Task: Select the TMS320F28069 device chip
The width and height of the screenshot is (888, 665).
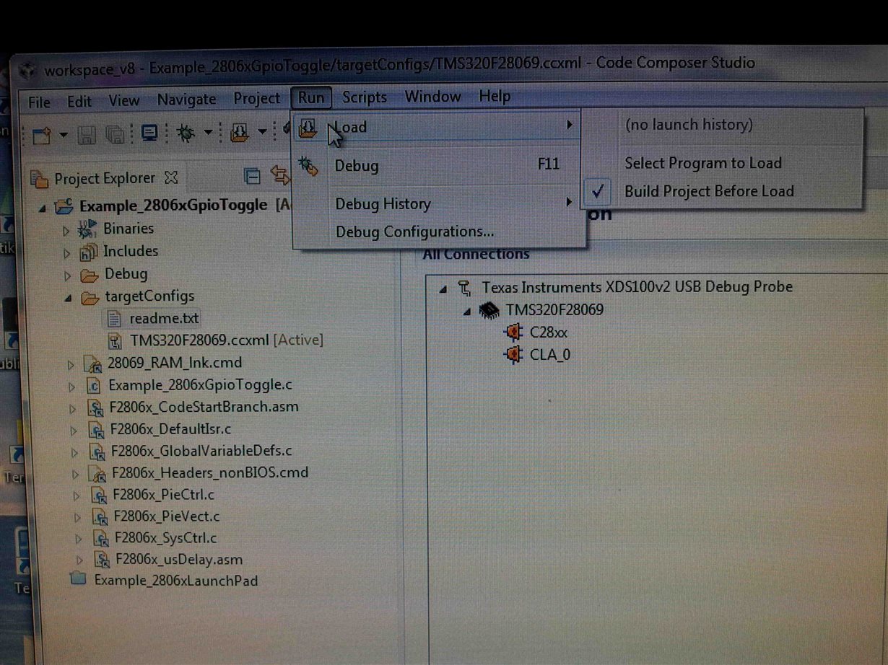Action: tap(554, 310)
